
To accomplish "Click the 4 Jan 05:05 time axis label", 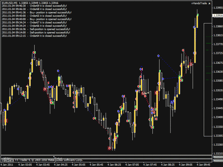I will 78,165.
